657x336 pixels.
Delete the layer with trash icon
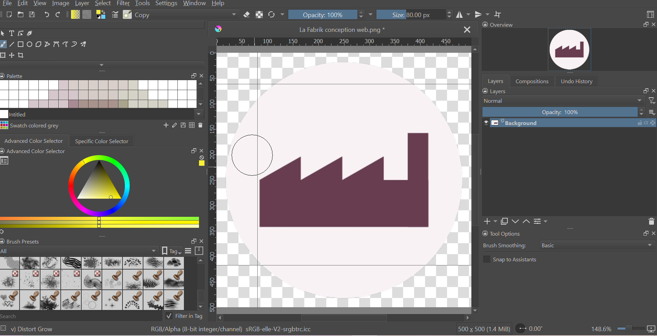click(x=651, y=221)
